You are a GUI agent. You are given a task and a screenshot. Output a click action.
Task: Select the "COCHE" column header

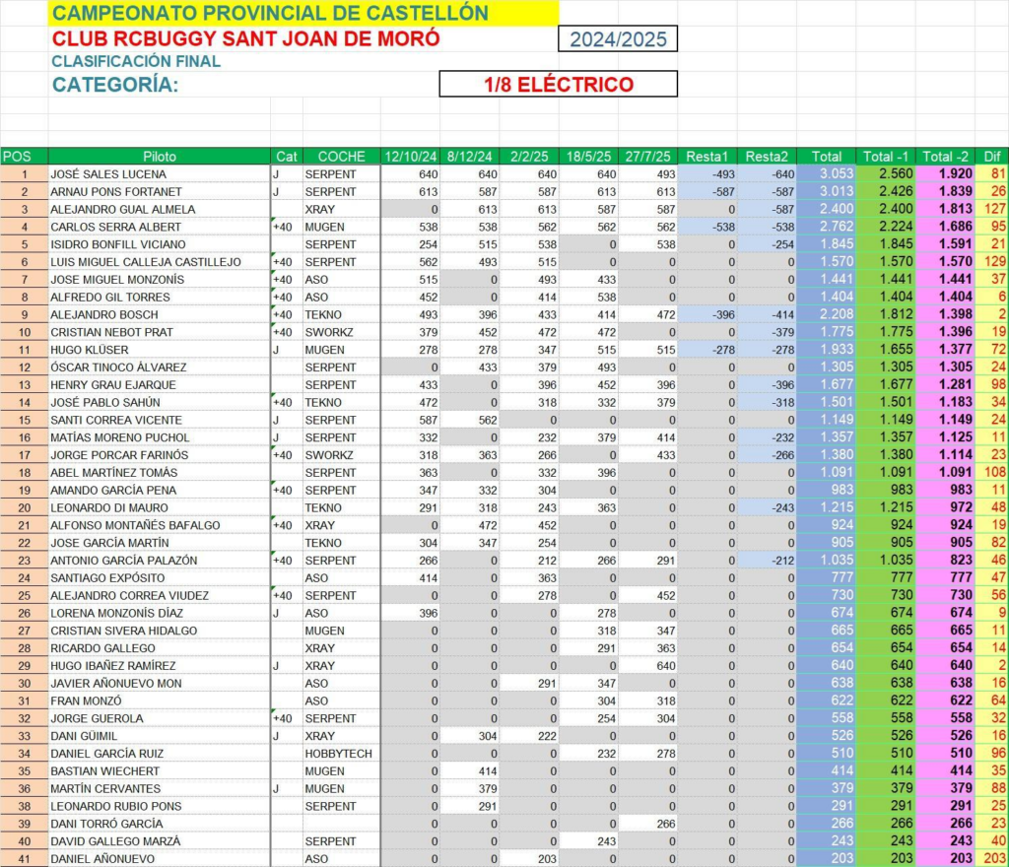point(341,157)
